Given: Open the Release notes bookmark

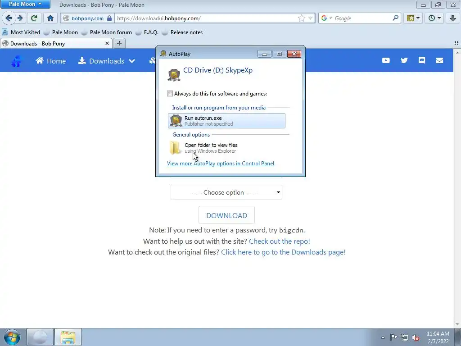Looking at the screenshot, I should (182, 32).
